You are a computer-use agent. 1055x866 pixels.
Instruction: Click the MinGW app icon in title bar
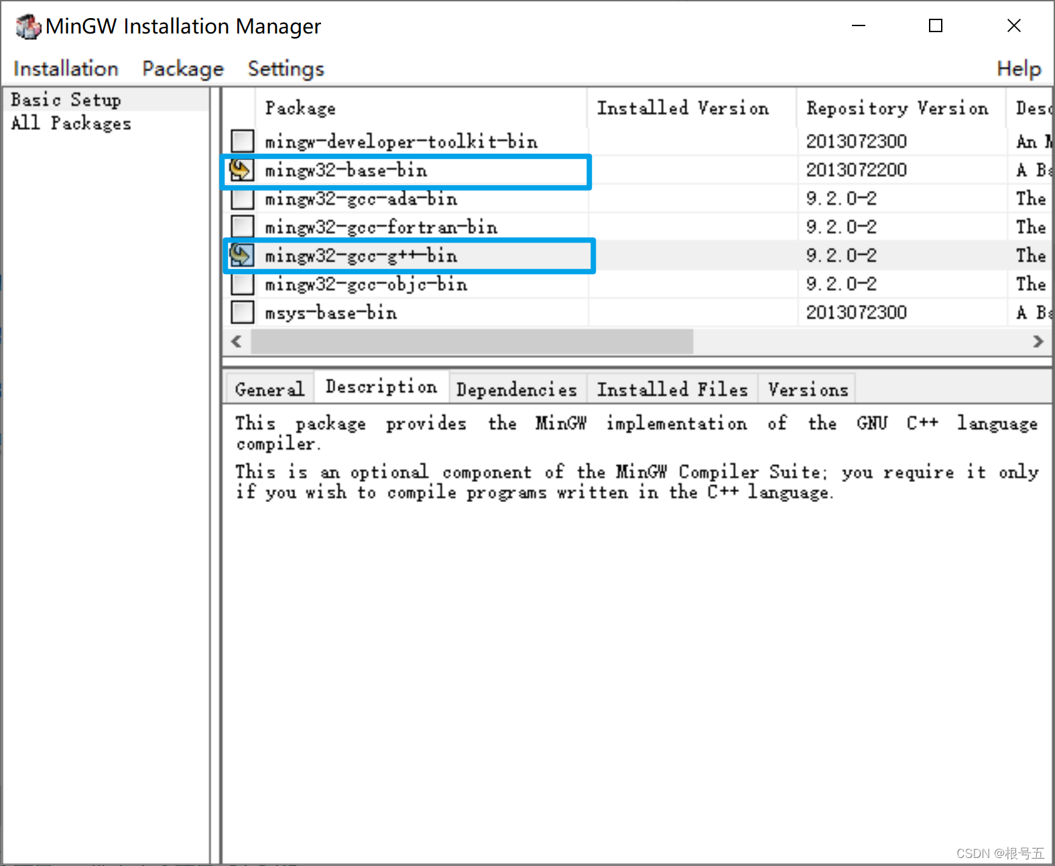[x=28, y=27]
